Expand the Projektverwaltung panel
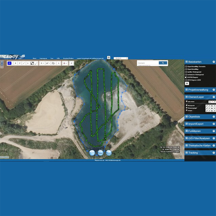 [x=198, y=90]
